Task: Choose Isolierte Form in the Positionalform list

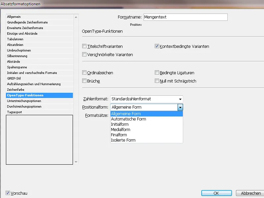Action: point(129,140)
